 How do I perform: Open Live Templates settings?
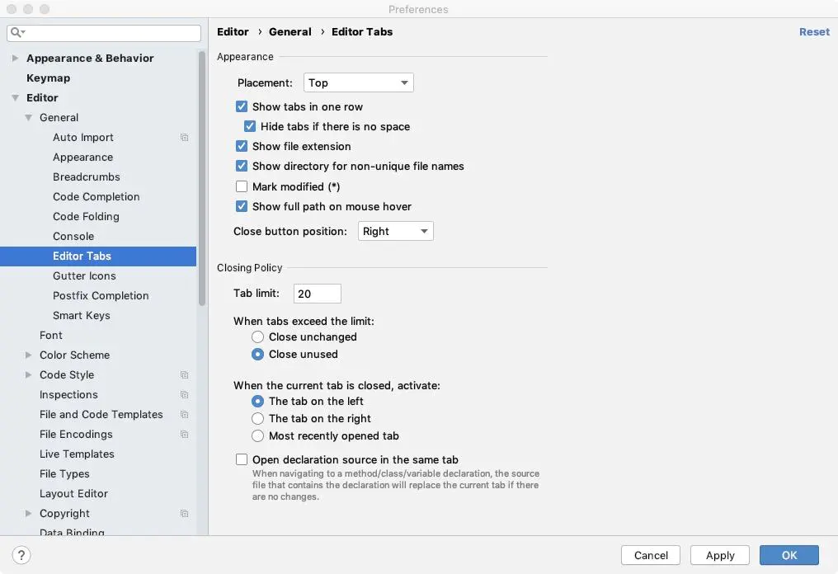tap(77, 454)
